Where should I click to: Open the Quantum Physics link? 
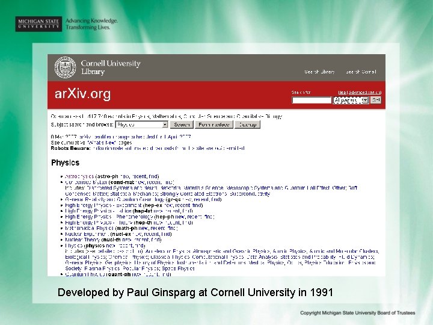point(85,274)
